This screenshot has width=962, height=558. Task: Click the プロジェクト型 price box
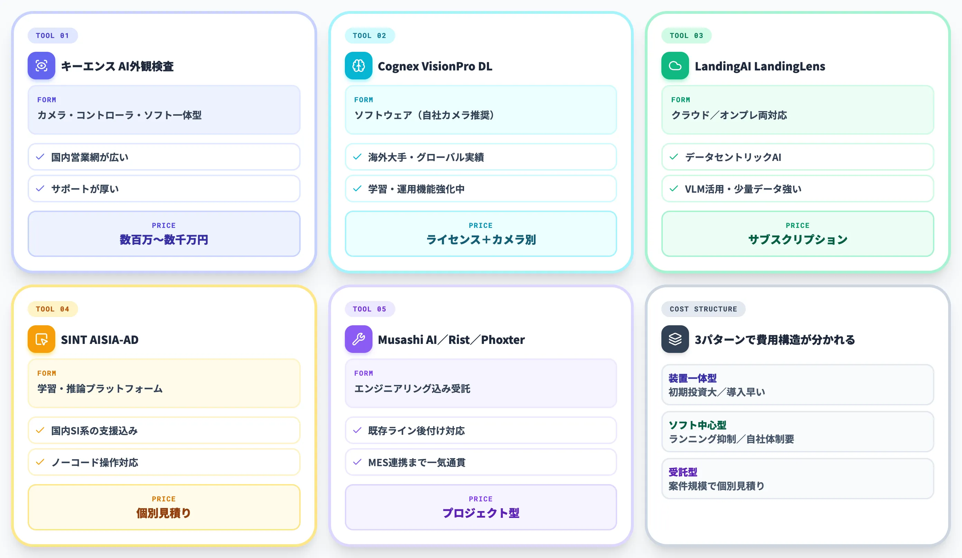click(481, 507)
